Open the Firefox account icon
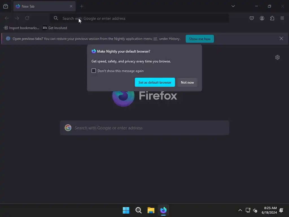 point(262,18)
